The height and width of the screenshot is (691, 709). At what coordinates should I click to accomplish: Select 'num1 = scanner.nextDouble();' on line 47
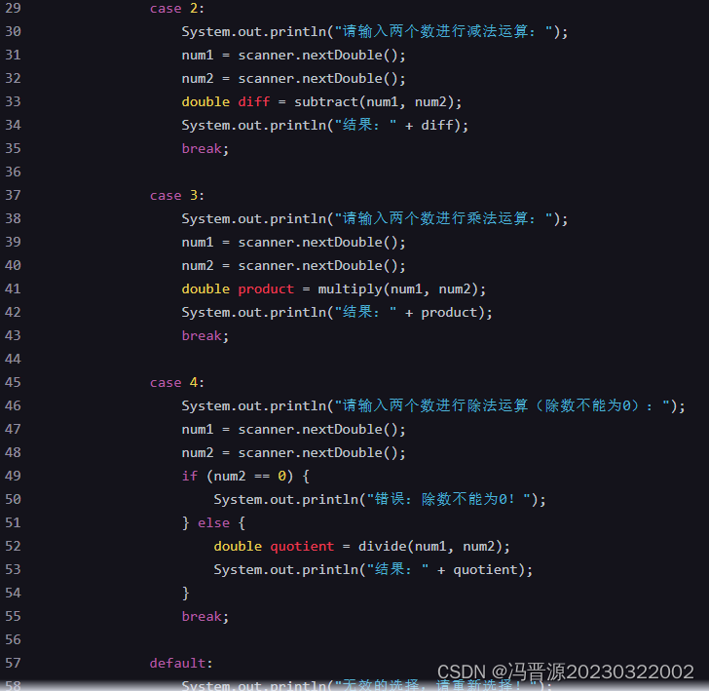(x=293, y=430)
